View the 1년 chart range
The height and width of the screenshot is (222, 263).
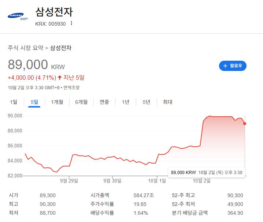pos(126,102)
